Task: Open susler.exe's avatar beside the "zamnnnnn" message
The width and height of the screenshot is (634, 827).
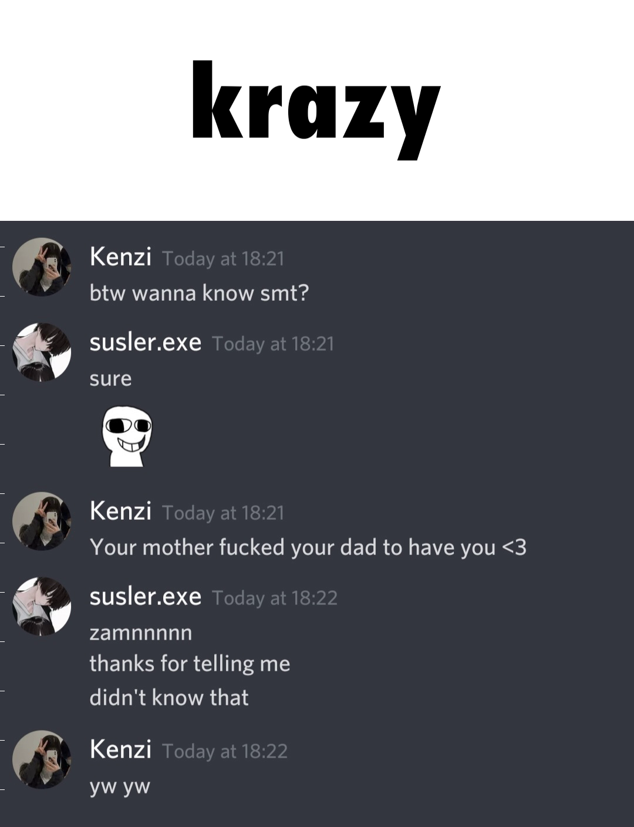Action: point(42,606)
